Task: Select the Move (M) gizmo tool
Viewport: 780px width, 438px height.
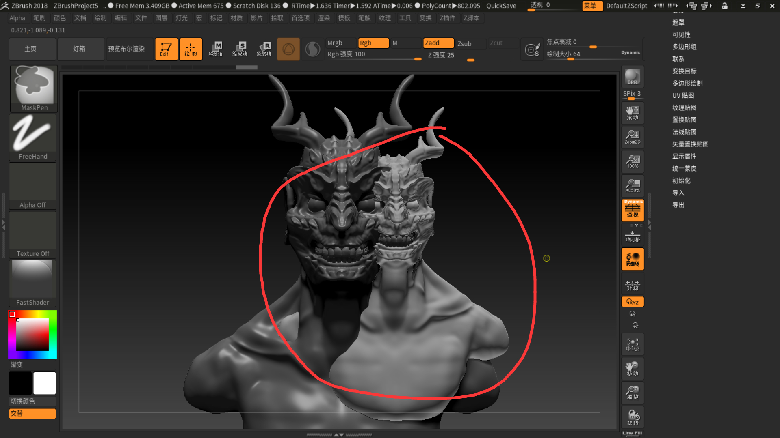Action: tap(215, 49)
